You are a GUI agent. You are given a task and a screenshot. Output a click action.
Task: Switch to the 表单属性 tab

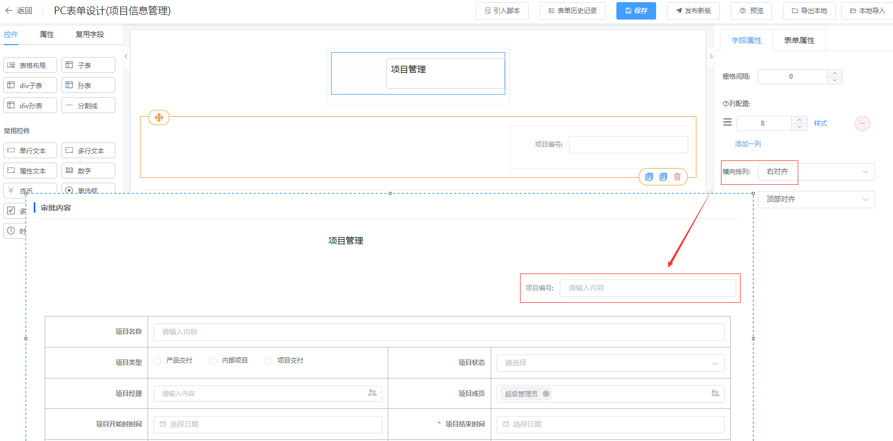[x=799, y=40]
